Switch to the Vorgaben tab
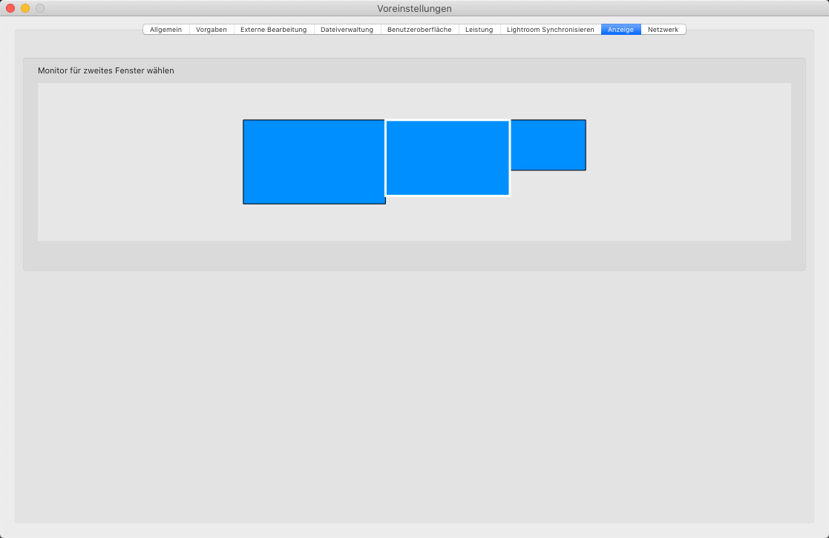The height and width of the screenshot is (538, 829). [x=212, y=30]
